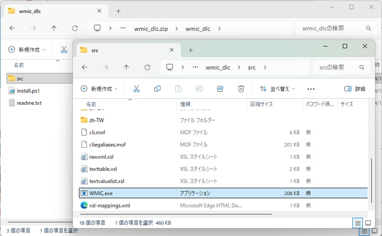Go back in wmic_dlc window

(12, 28)
